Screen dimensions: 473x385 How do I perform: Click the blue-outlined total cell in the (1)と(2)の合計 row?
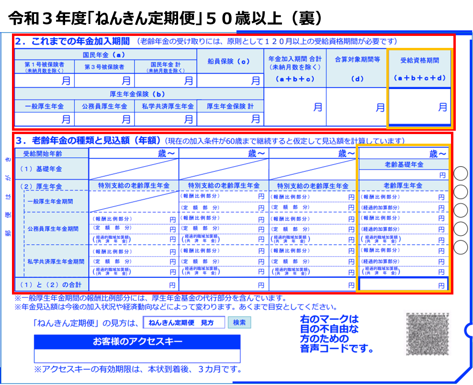coord(403,284)
